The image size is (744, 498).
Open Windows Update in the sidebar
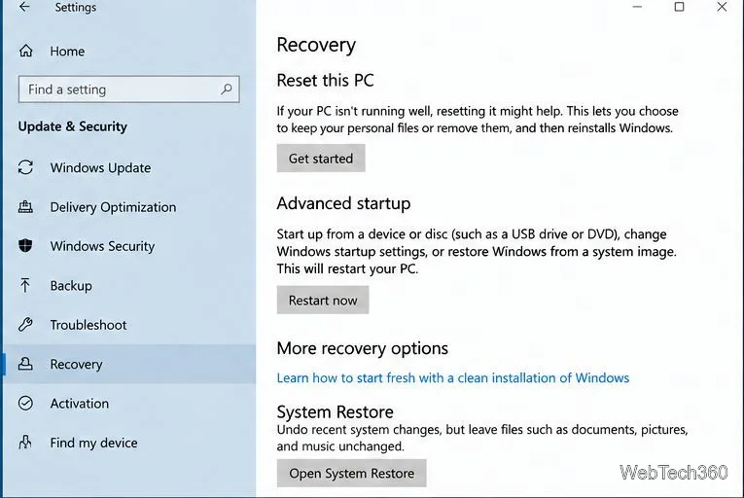(x=100, y=168)
